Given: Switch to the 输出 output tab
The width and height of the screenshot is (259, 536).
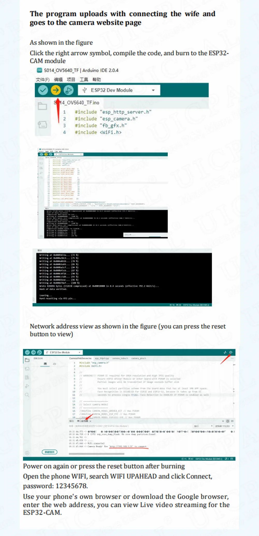Looking at the screenshot, I should tap(72, 421).
